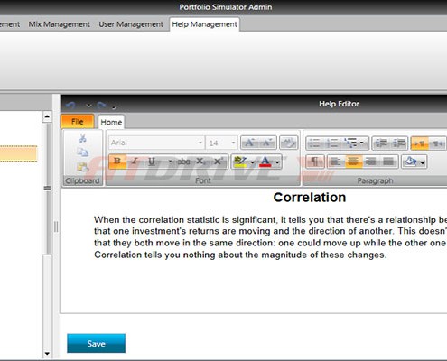This screenshot has width=447, height=361.
Task: Open the font size 14 dropdown
Action: pyautogui.click(x=222, y=143)
